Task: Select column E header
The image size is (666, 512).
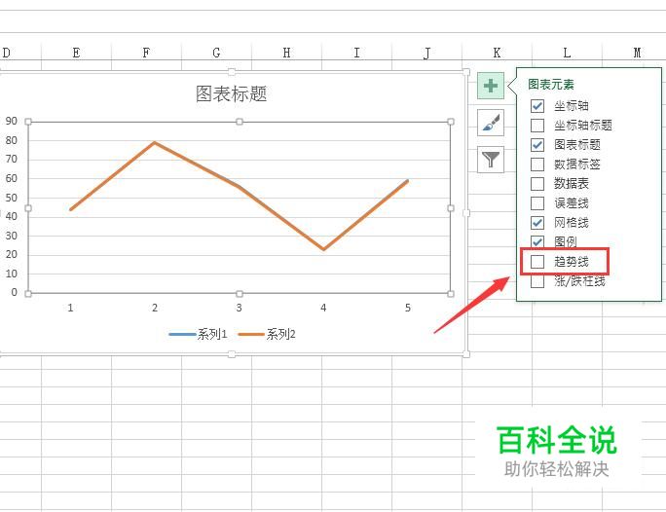Action: pos(77,53)
